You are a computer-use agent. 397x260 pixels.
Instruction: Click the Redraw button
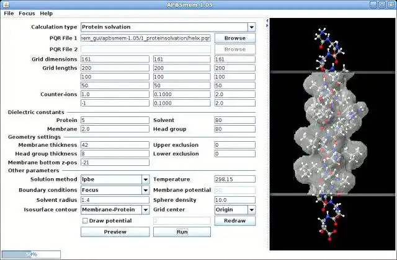(x=234, y=221)
